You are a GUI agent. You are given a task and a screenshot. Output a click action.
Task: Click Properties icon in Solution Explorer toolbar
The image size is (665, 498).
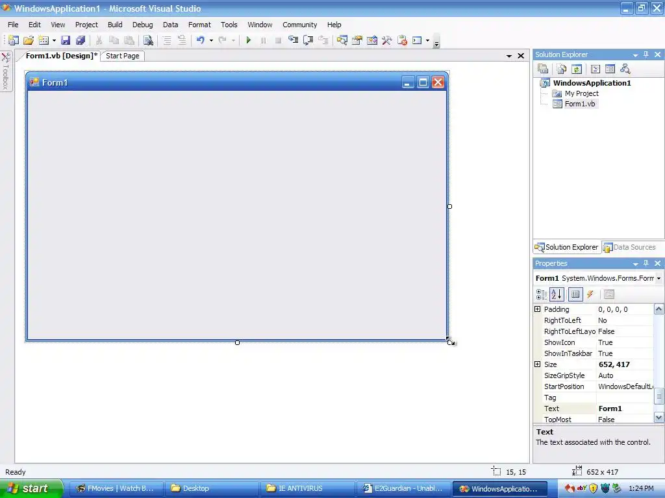(x=542, y=69)
